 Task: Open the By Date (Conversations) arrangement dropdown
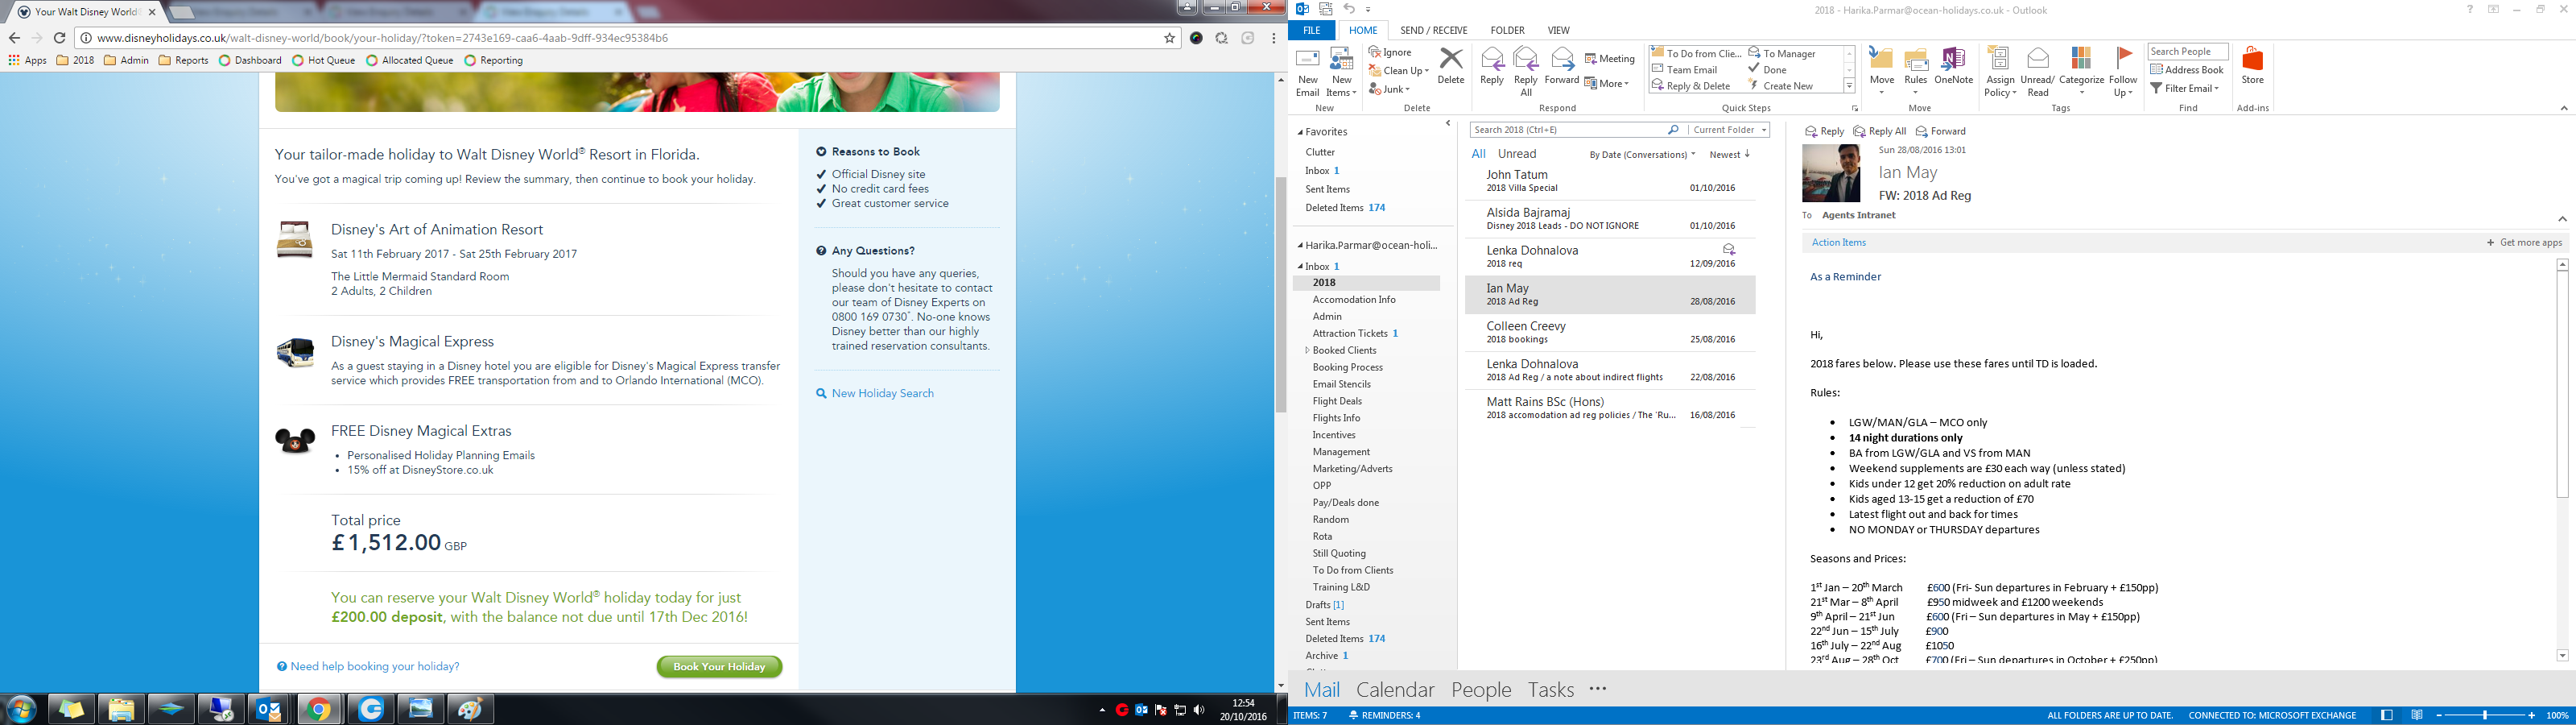tap(1642, 154)
